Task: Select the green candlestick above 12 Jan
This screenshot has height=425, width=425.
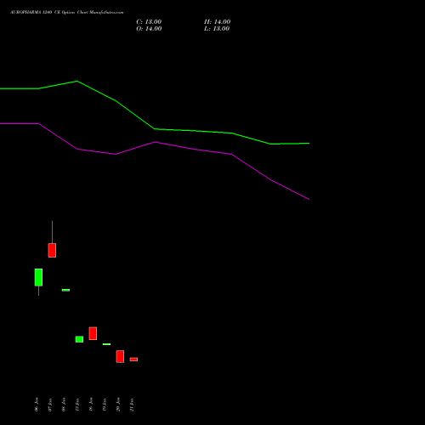Action: [x=79, y=339]
